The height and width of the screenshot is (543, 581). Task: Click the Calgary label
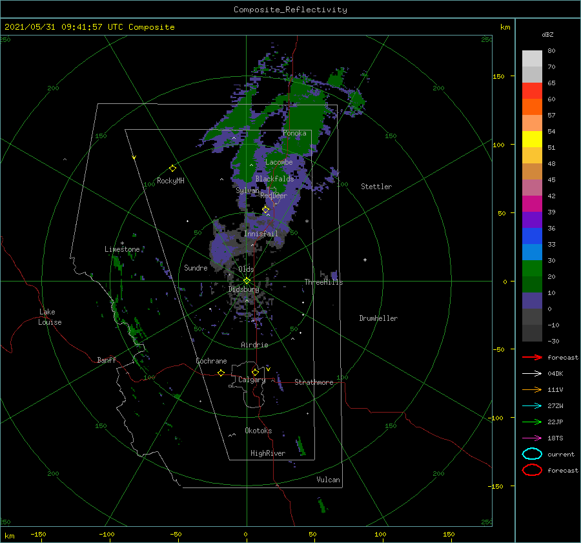(x=252, y=380)
